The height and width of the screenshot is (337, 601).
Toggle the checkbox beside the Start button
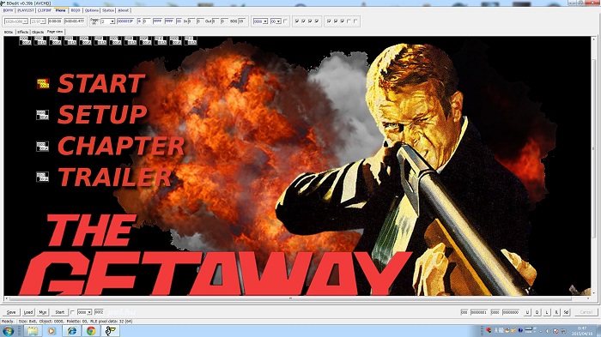[72, 312]
